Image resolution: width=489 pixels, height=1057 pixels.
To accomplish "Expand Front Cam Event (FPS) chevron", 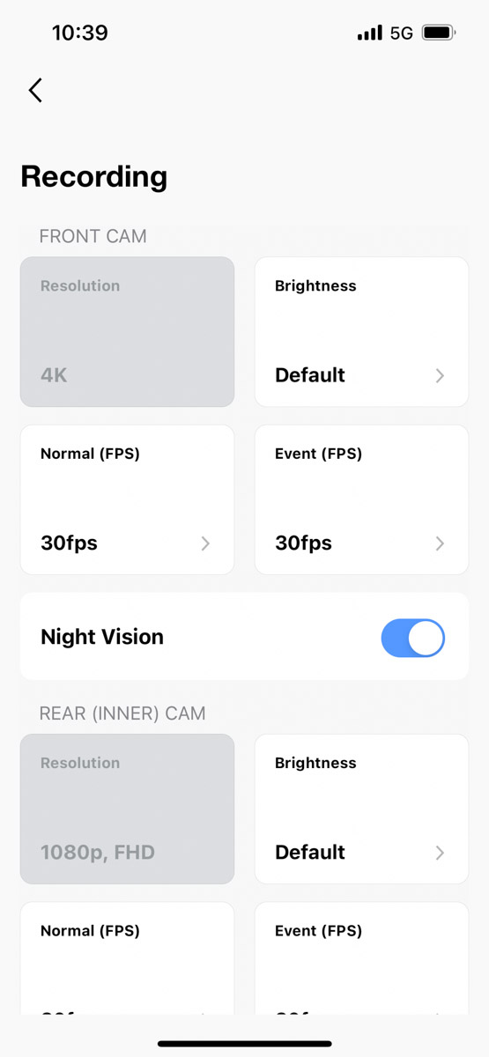I will (440, 543).
